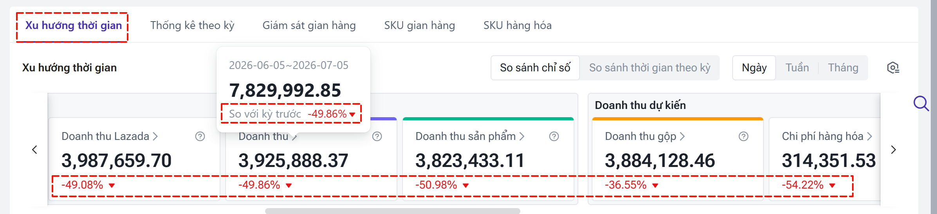
Task: Show help for Doanh thu Lazada
Action: coord(200,136)
